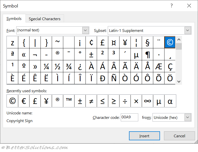The image size is (198, 152).
Task: Click the Æ ligature character in grid
Action: pyautogui.click(x=159, y=66)
